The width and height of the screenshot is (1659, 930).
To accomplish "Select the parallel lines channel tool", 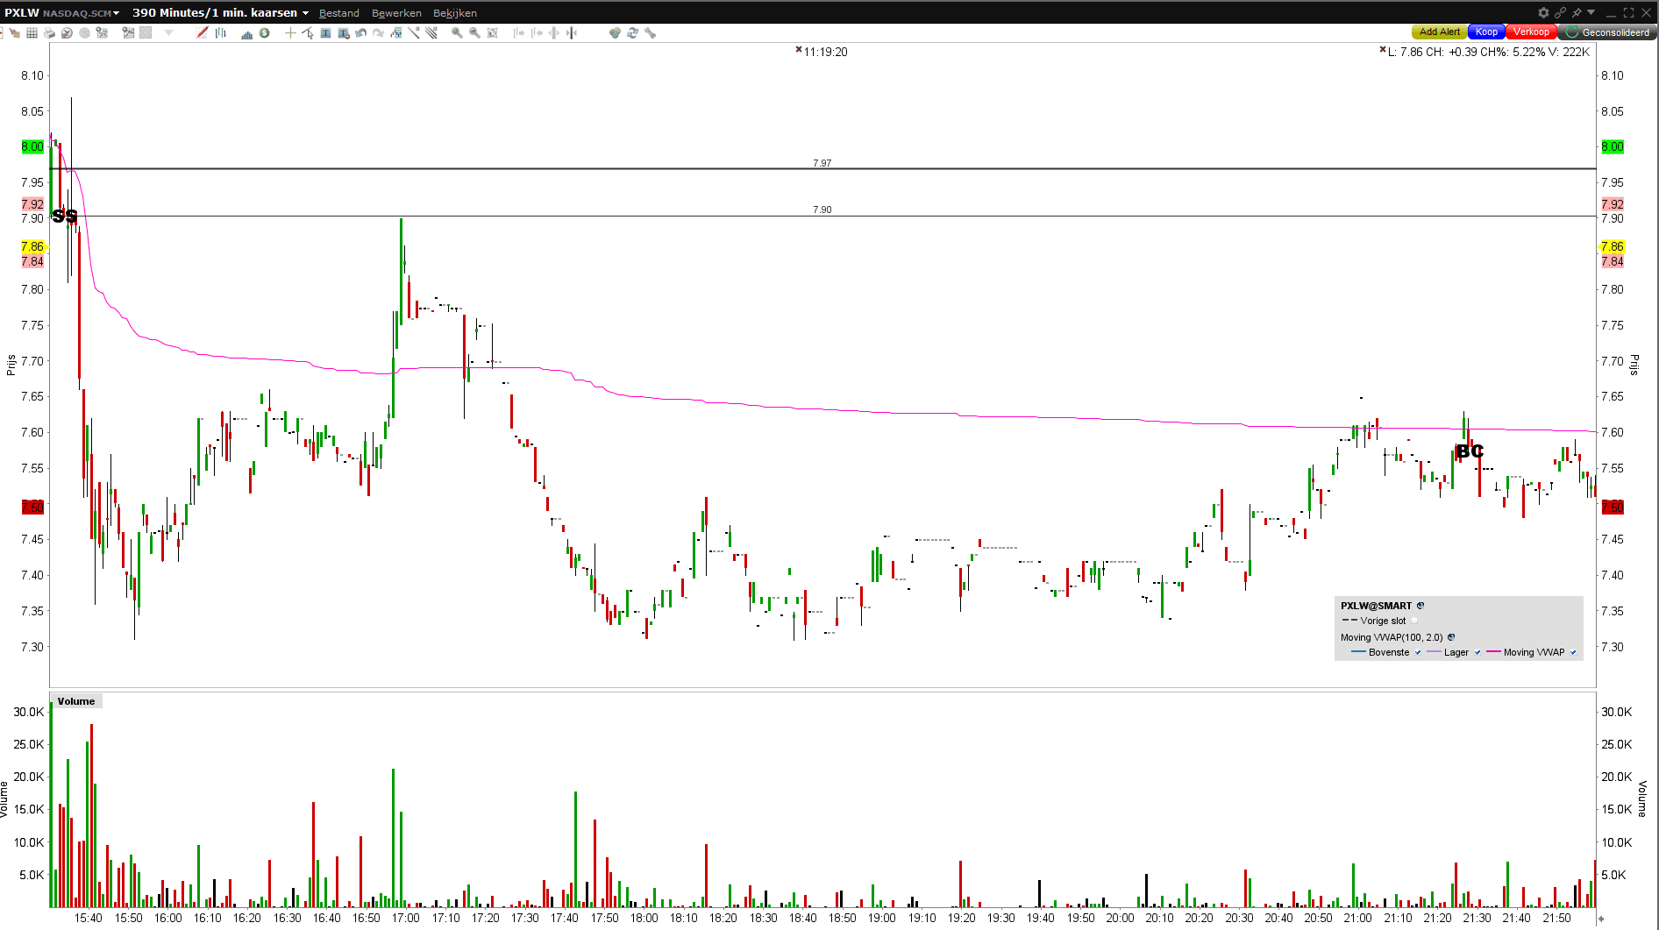I will [431, 32].
